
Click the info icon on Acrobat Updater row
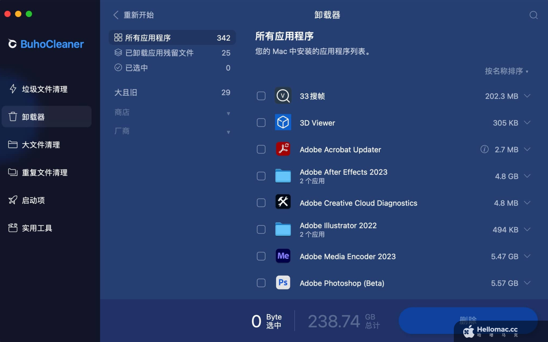pos(485,149)
